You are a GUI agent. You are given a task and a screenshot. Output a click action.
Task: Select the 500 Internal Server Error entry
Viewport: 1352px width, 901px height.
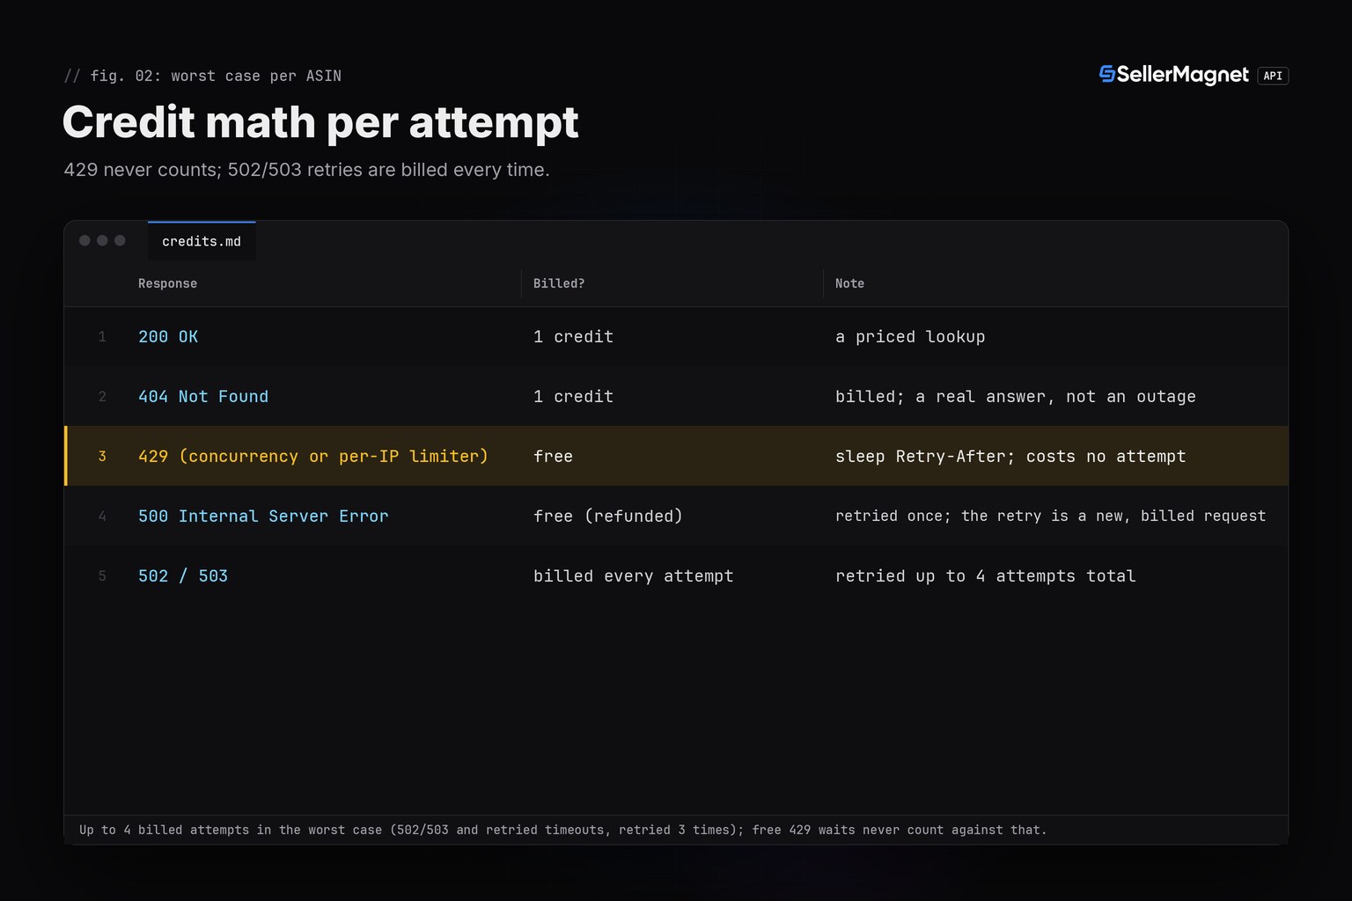(x=263, y=516)
